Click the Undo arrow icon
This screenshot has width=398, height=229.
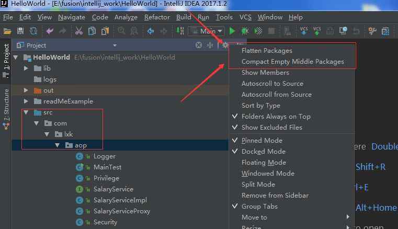[x=50, y=31]
